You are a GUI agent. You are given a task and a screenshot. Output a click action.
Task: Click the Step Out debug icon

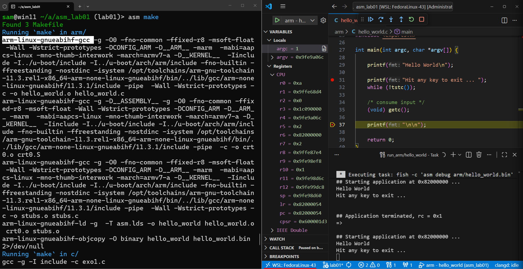coord(401,19)
